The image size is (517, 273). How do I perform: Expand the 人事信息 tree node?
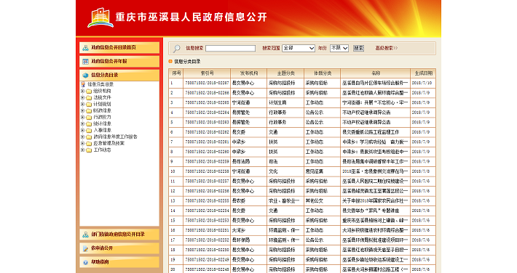(82, 131)
